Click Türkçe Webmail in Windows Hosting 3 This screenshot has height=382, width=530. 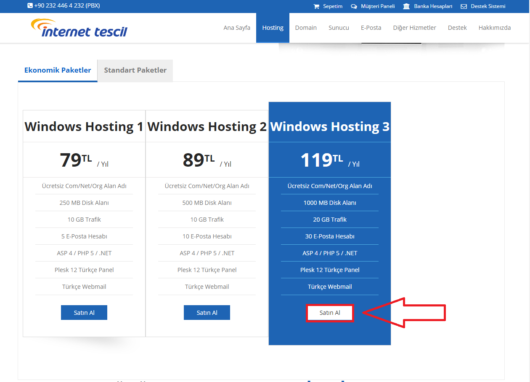point(330,287)
